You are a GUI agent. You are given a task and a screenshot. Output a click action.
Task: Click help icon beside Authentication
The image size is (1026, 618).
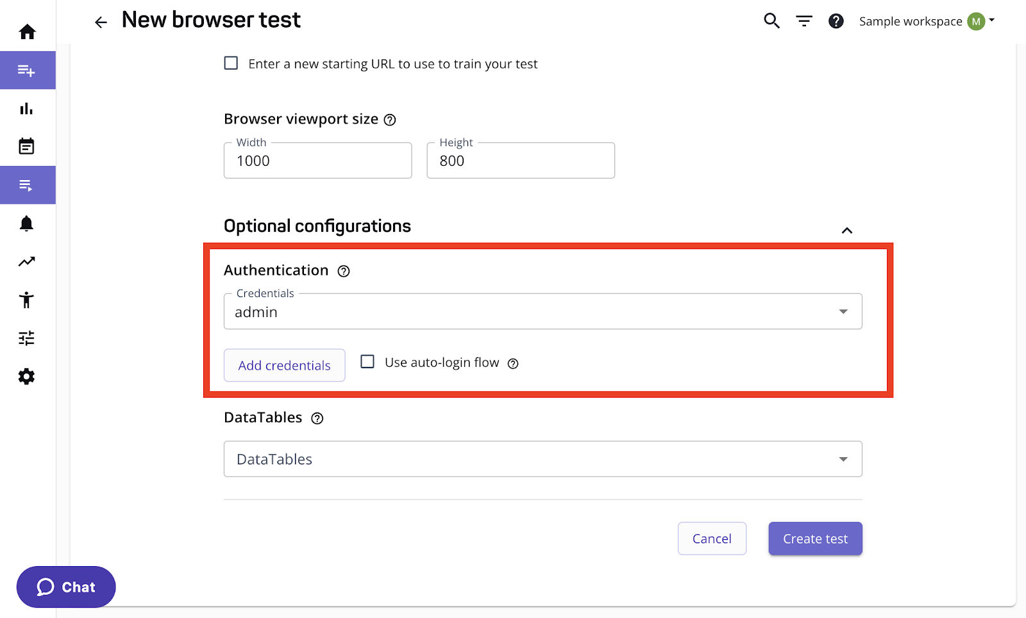344,271
